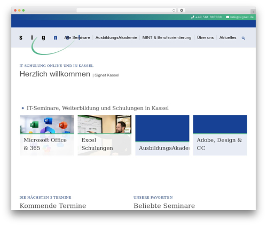Image resolution: width=267 pixels, height=226 pixels.
Task: Click the search magnifier icon in navigation
Action: (243, 38)
